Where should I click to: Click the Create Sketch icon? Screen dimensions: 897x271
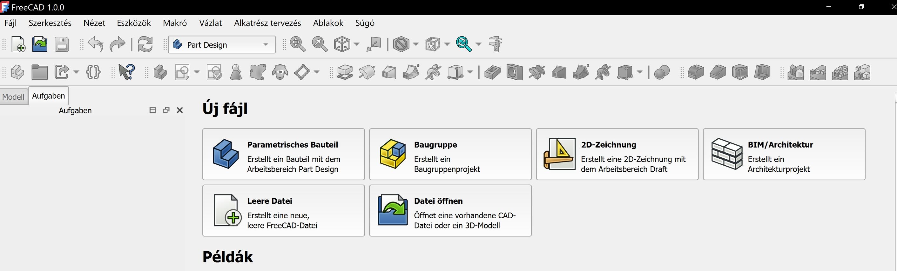point(182,72)
